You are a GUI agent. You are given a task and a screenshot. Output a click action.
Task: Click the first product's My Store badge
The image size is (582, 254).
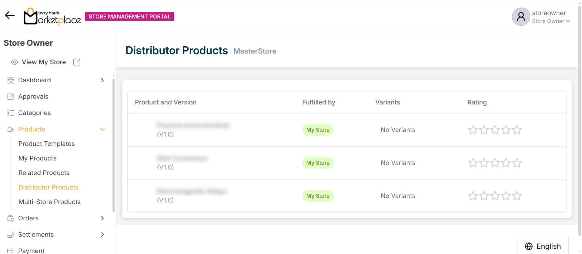(318, 130)
